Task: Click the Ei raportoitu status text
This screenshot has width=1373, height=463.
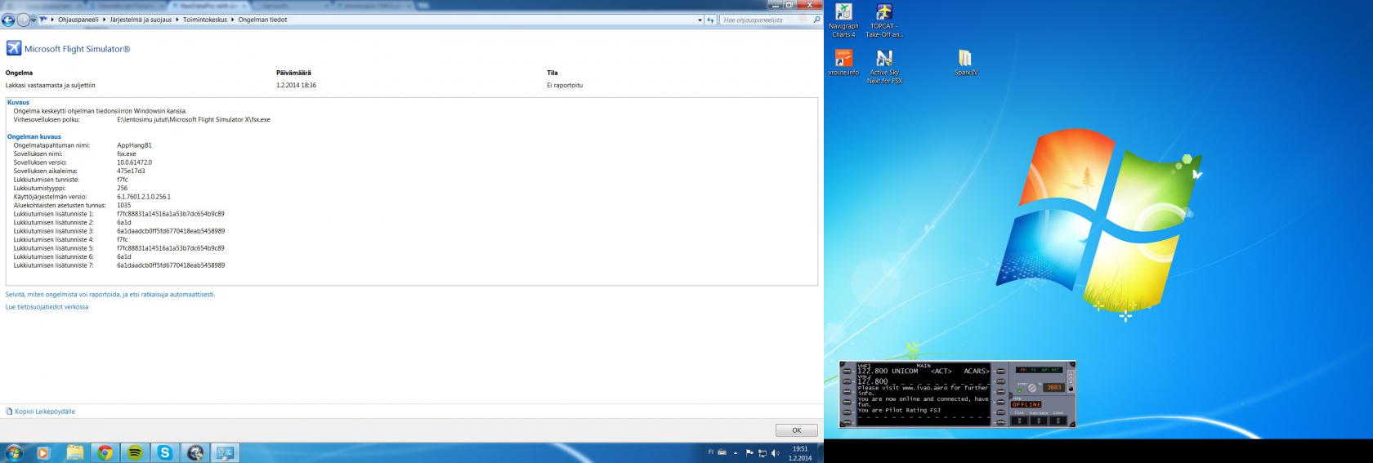Action: 565,85
